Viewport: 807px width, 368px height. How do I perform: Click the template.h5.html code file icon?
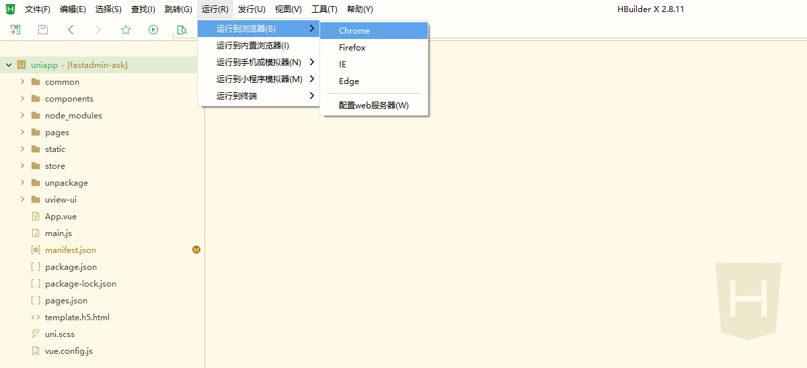36,318
